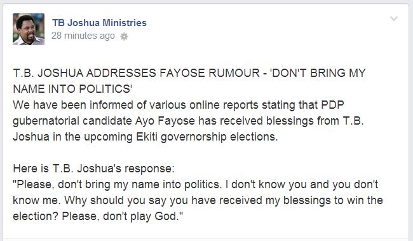This screenshot has height=241, width=413.
Task: Open the TB Joshua Ministries profile picture
Action: [29, 29]
